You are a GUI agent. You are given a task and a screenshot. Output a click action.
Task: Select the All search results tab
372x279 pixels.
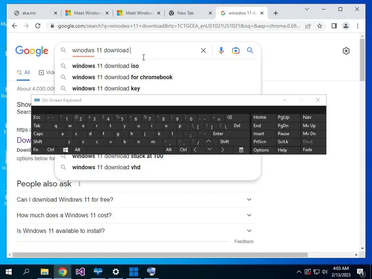pos(24,73)
